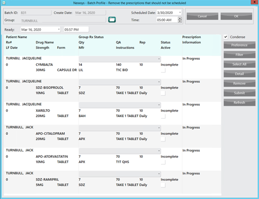Click Select All in the sidebar
This screenshot has height=199, width=259.
pos(239,64)
